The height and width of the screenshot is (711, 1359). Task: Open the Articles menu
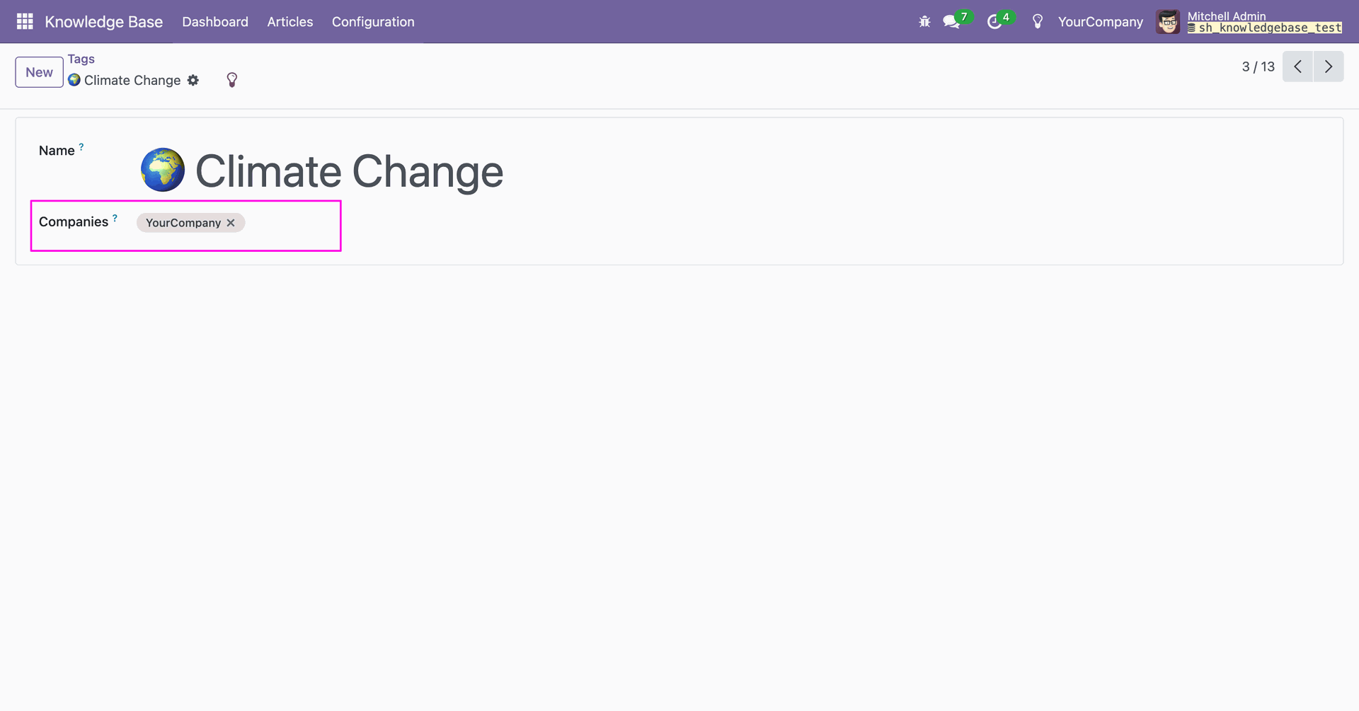coord(290,22)
